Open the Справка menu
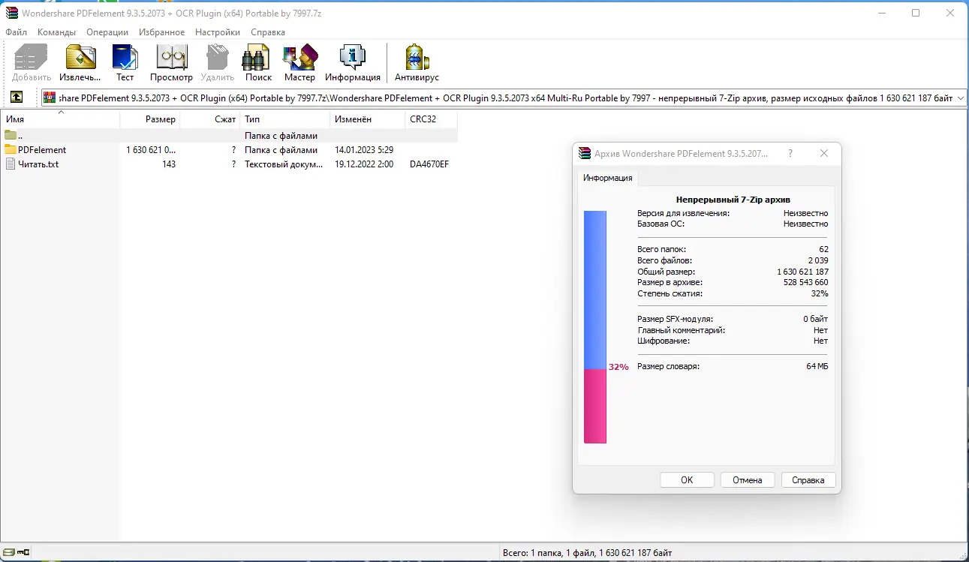The width and height of the screenshot is (969, 562). pos(268,32)
